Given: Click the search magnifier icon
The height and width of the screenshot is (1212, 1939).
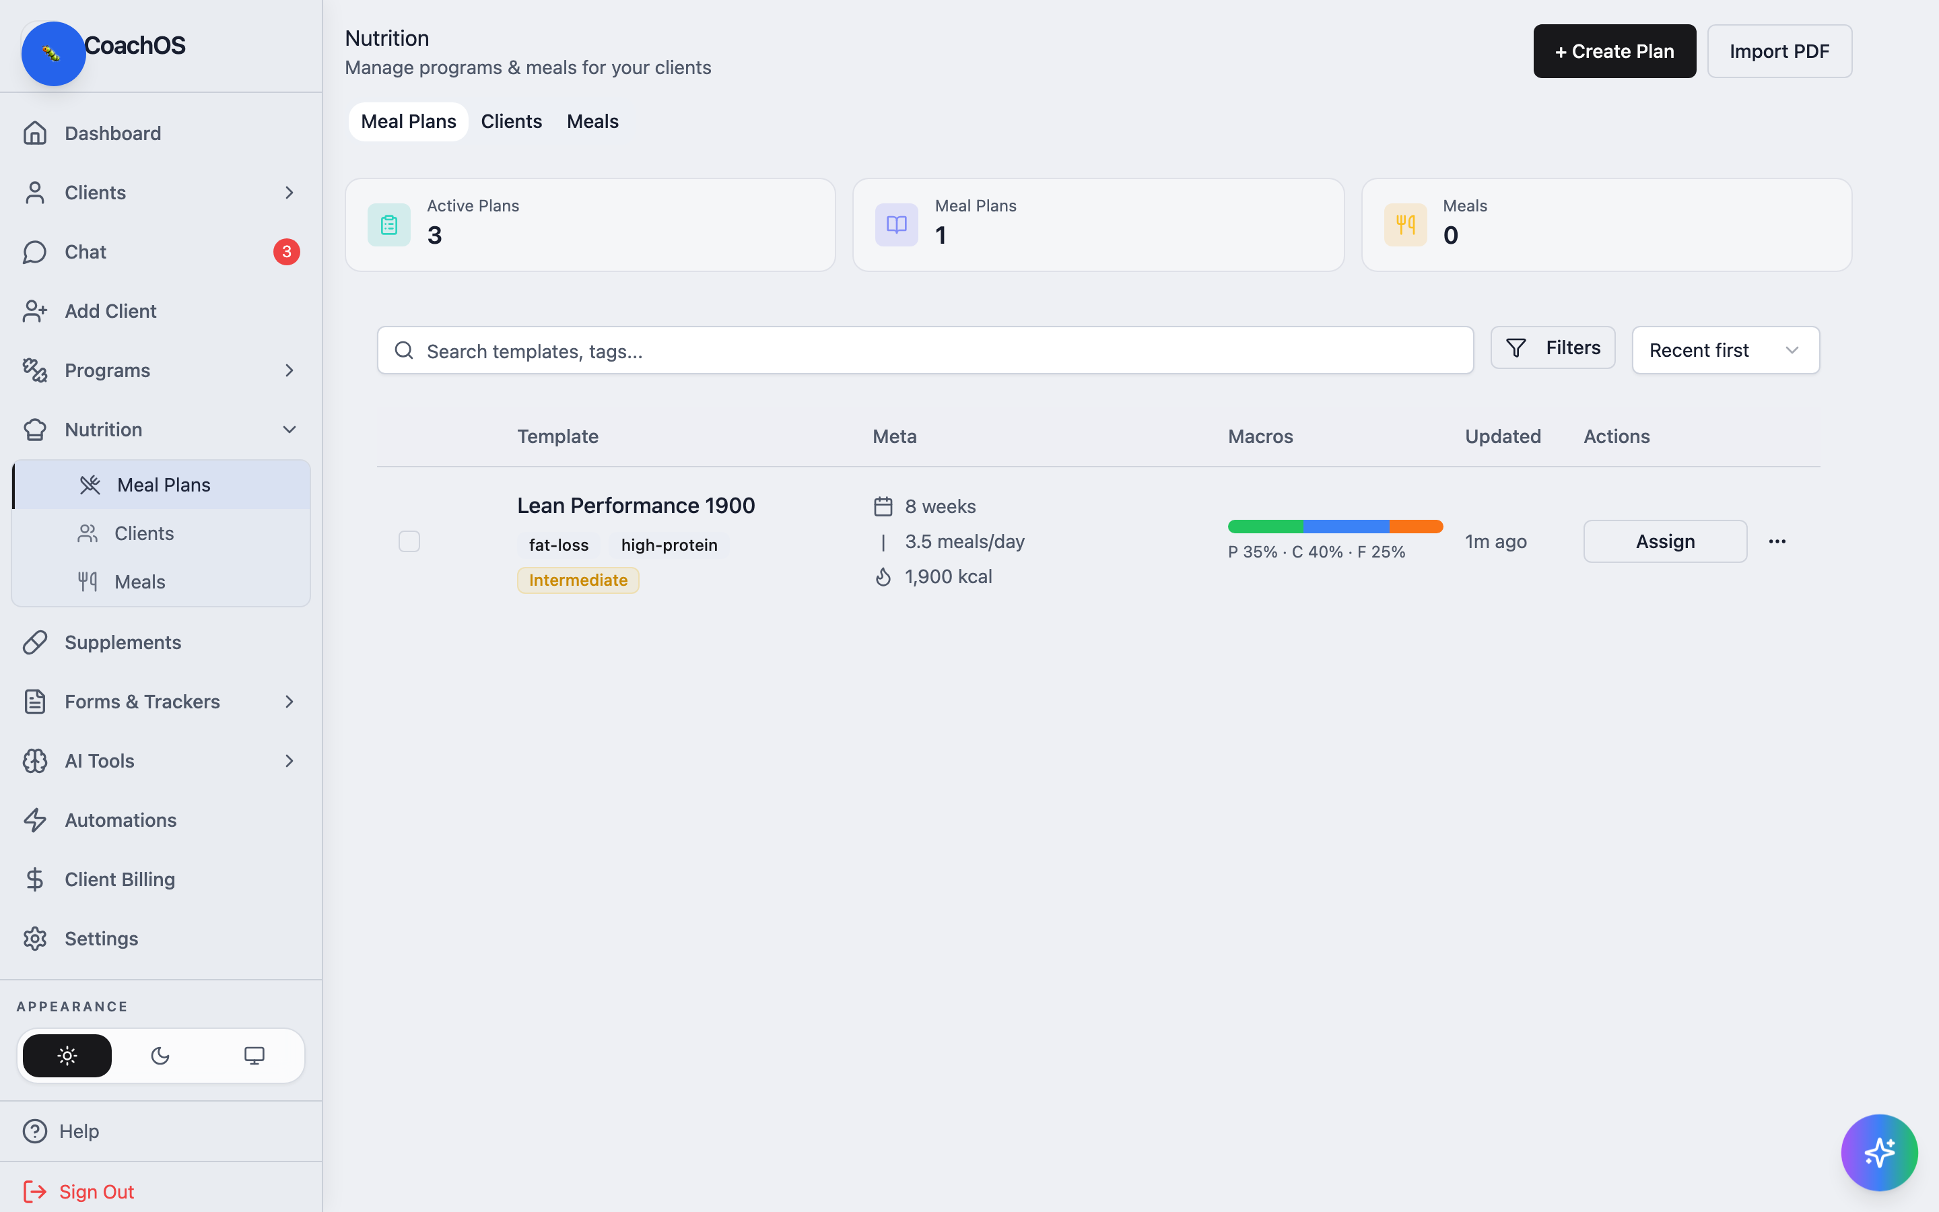Looking at the screenshot, I should [404, 350].
